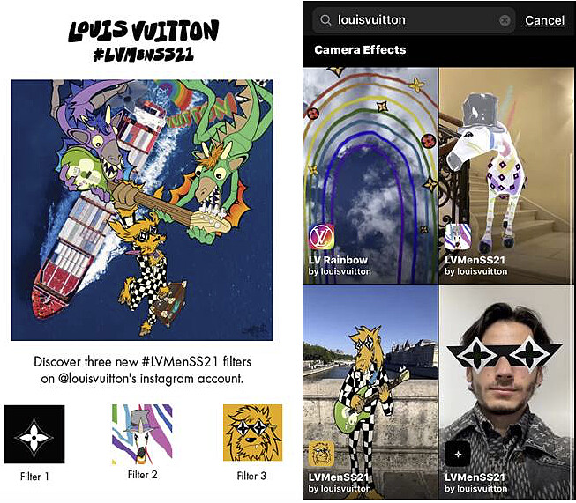This screenshot has width=576, height=503.
Task: Open the zebra on staircase preview
Action: click(x=506, y=175)
